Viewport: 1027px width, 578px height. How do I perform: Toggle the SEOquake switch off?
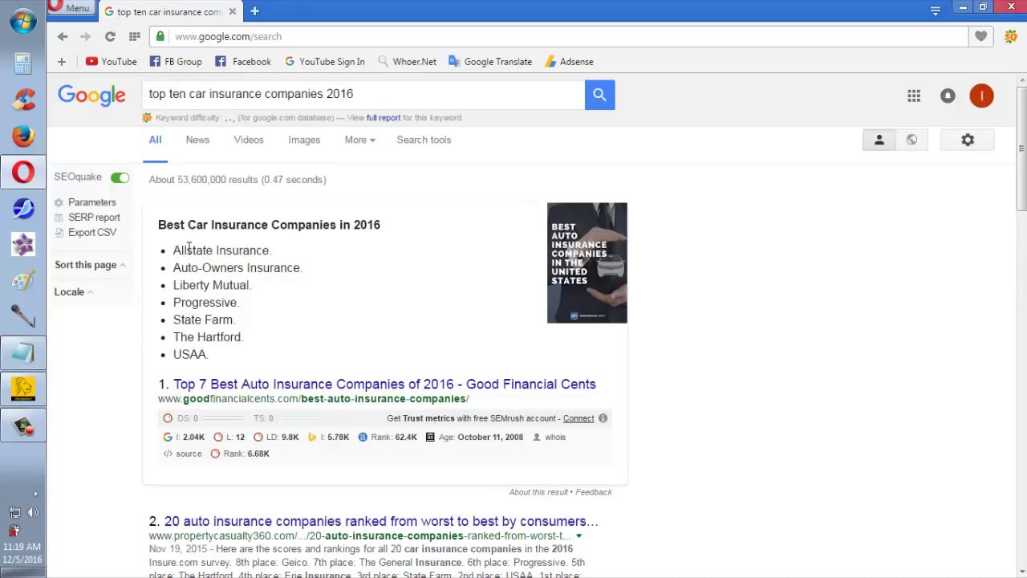(x=120, y=177)
